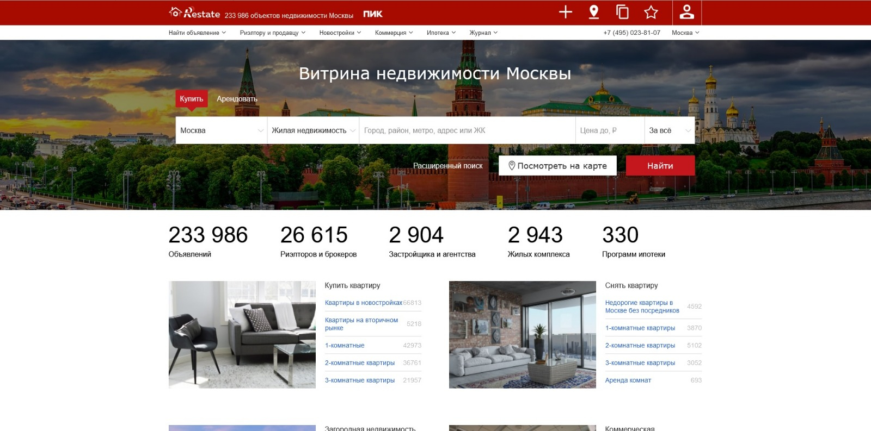Switch to the 'Арендовать' tab

coord(237,98)
